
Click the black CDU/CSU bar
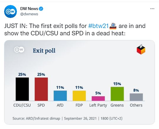tap(22, 89)
